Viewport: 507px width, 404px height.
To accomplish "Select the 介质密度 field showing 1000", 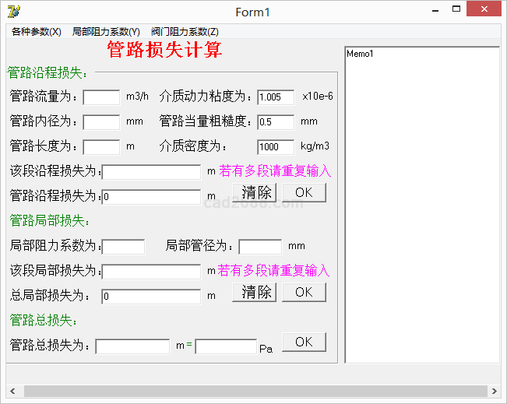I will click(x=276, y=147).
